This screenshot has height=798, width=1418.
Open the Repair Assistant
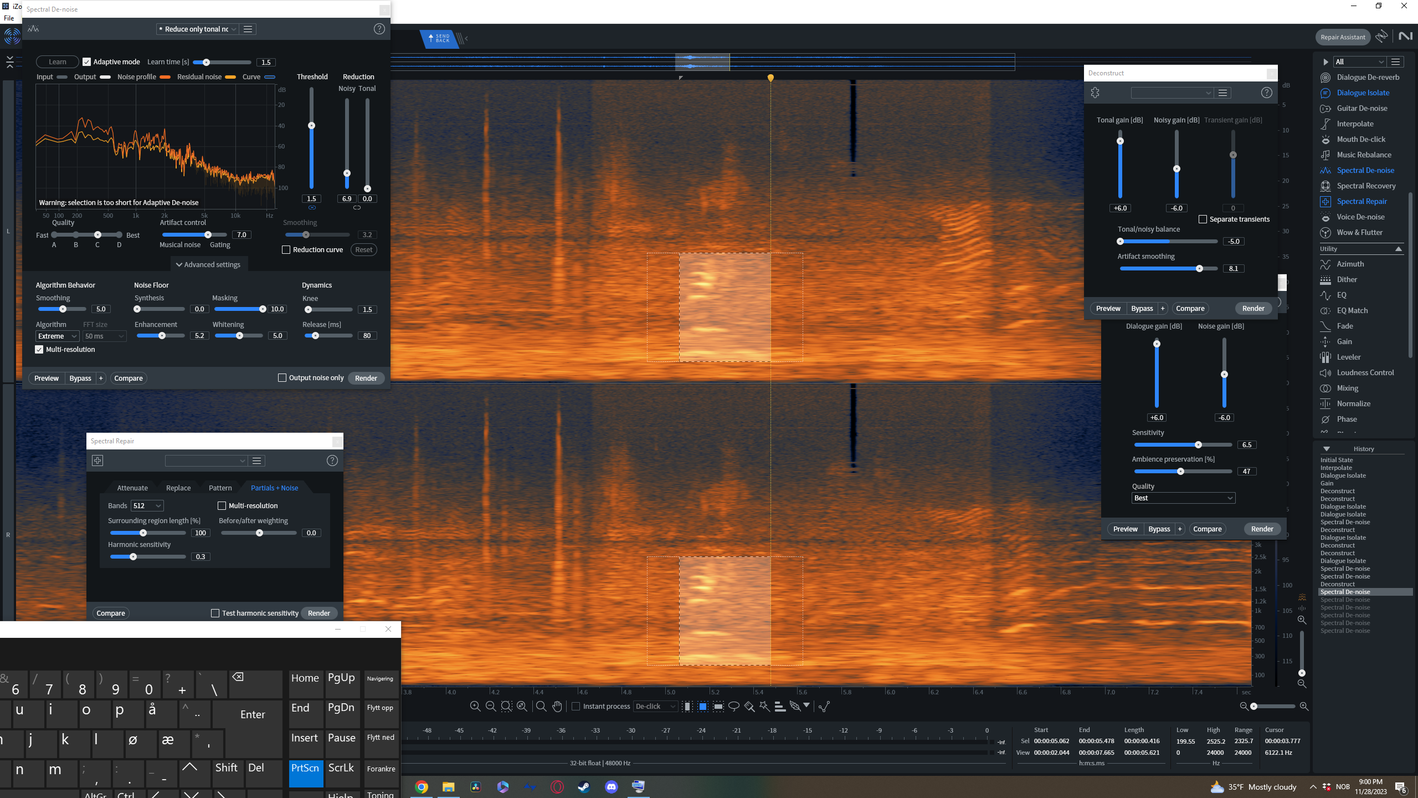click(1343, 37)
